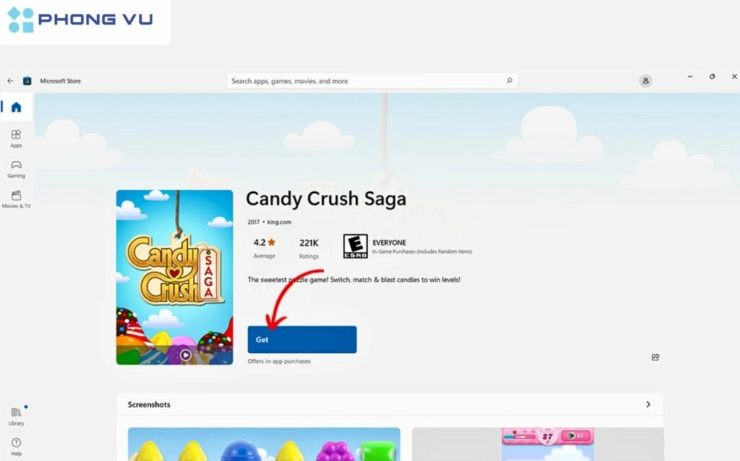Click the ESRB Everyone rating badge
740x461 pixels.
[x=355, y=246]
